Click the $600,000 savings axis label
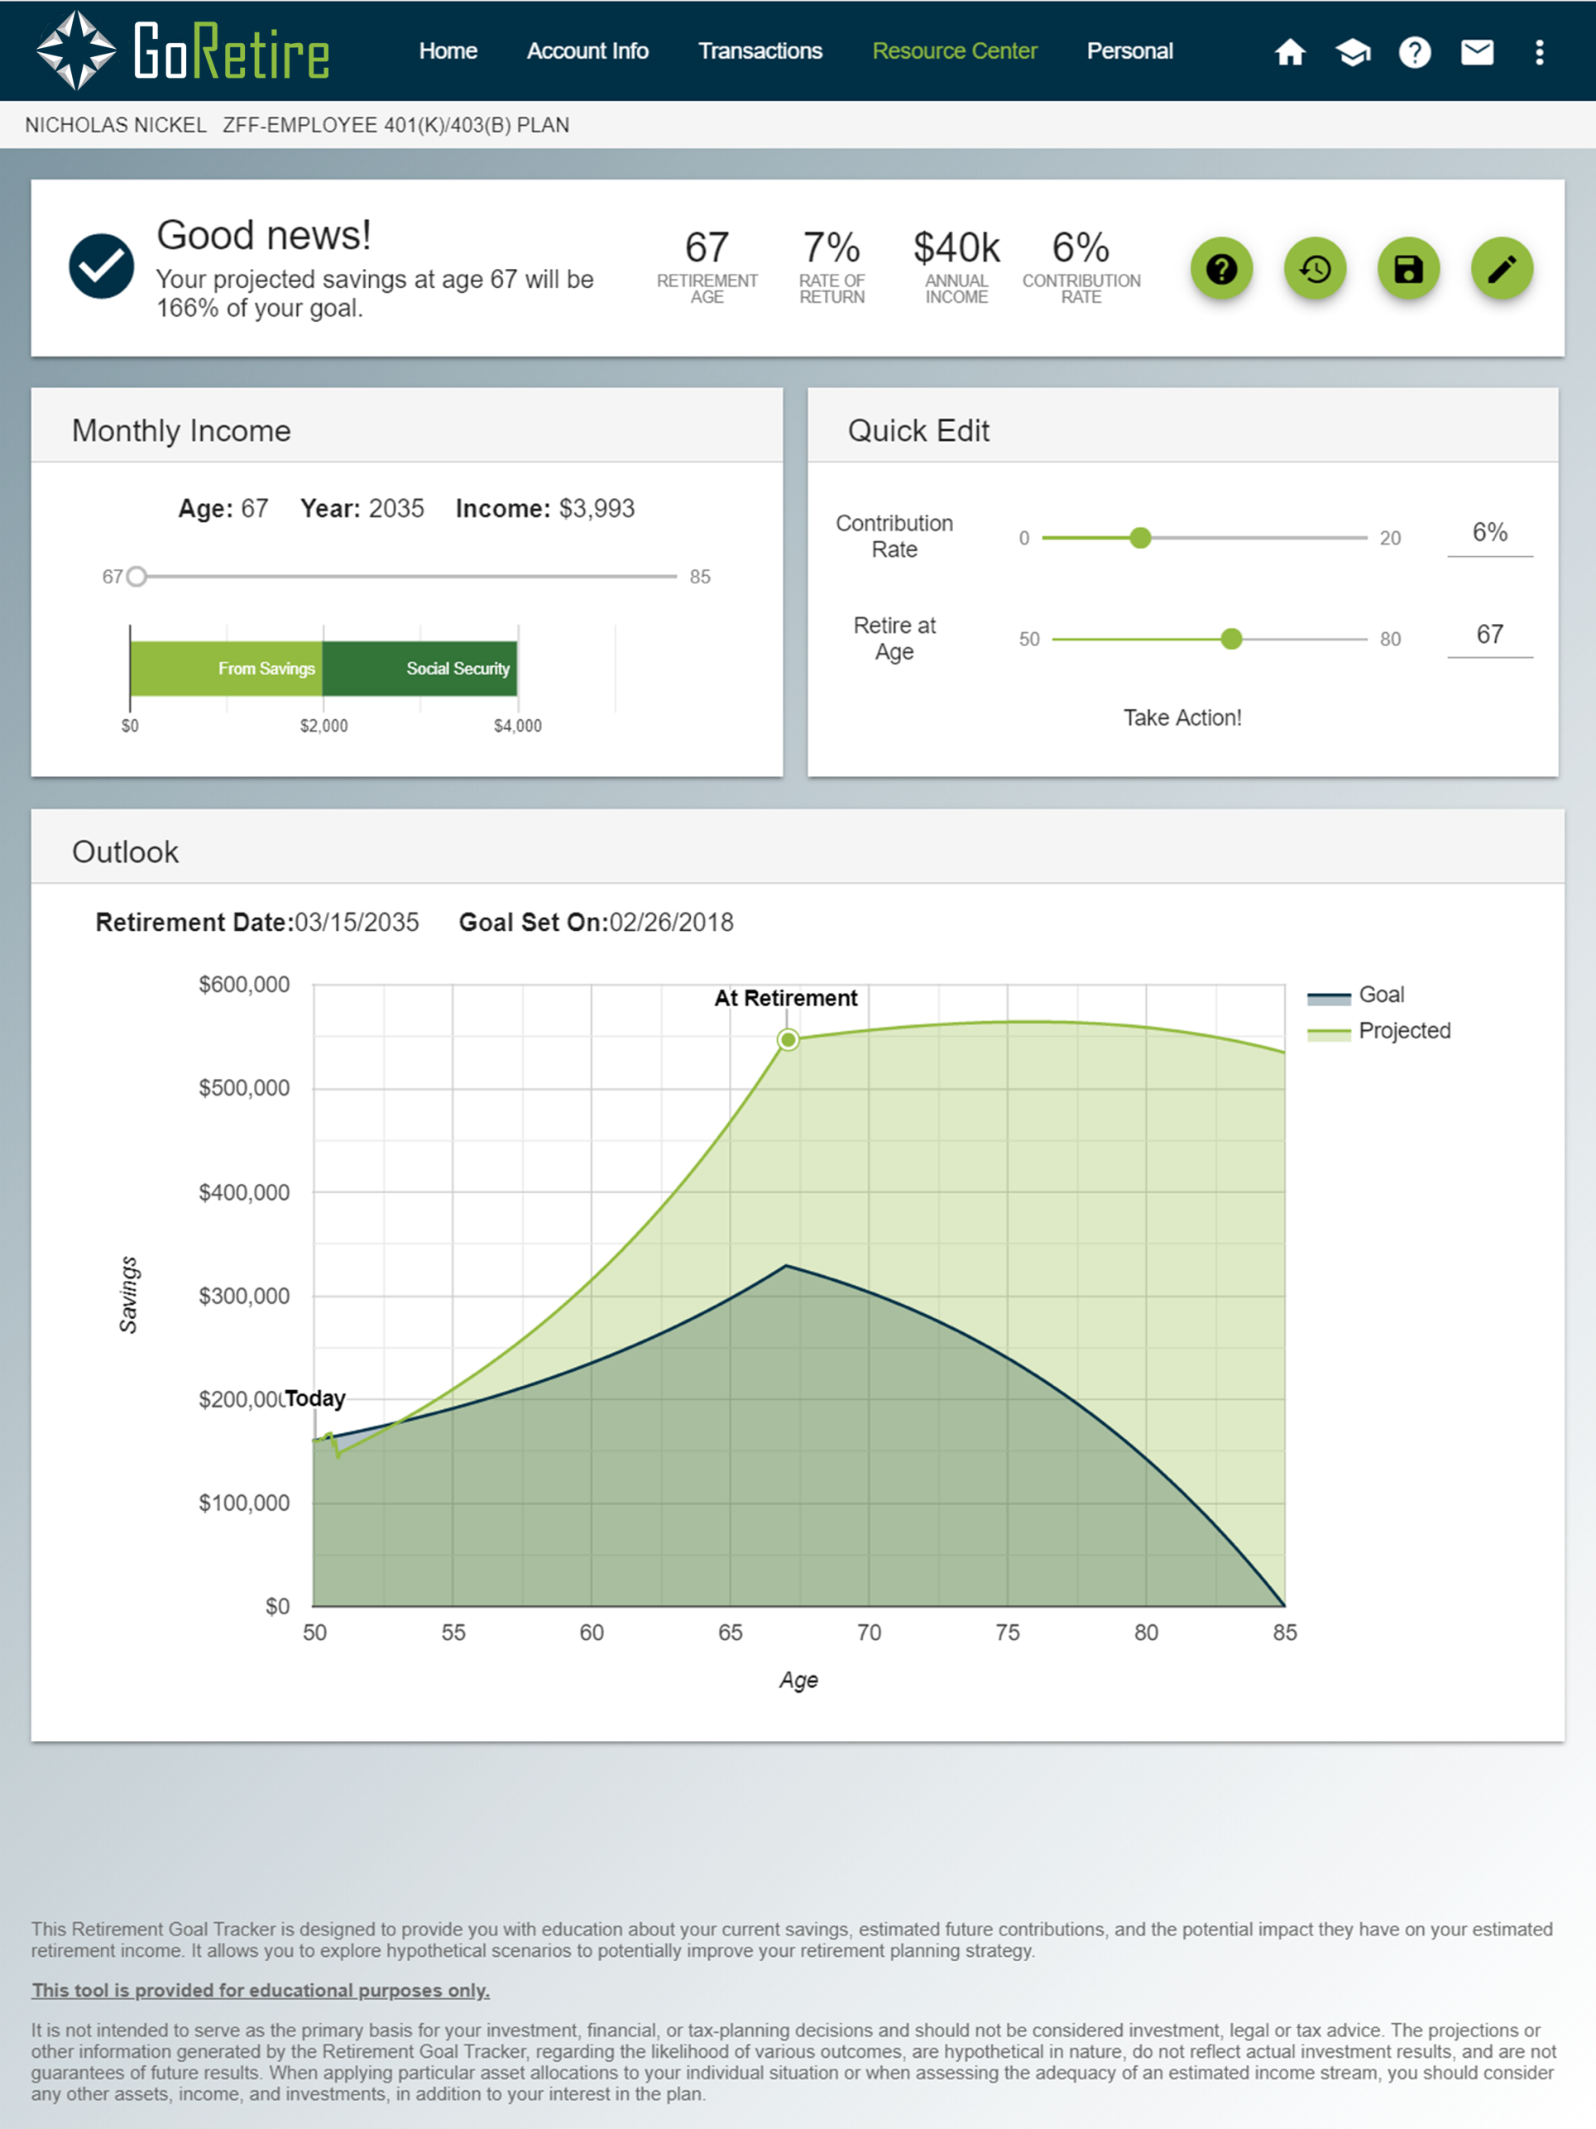The width and height of the screenshot is (1596, 2129). (x=243, y=985)
